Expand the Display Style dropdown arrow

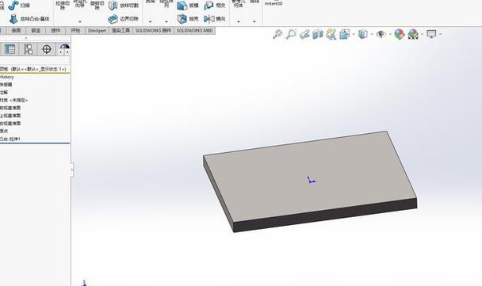click(372, 34)
